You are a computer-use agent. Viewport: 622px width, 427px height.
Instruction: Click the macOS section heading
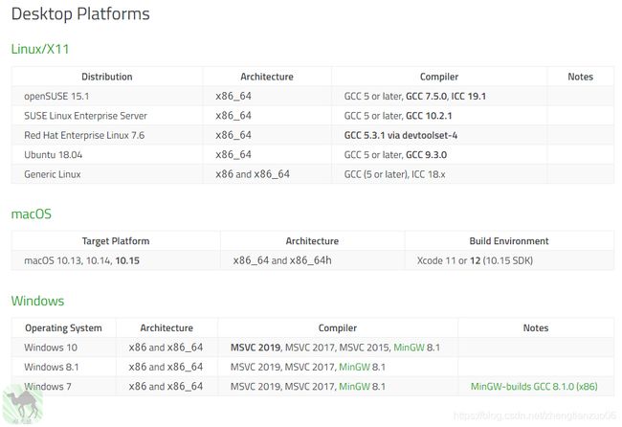tap(32, 214)
